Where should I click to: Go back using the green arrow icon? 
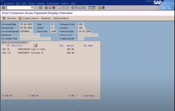coord(46,8)
